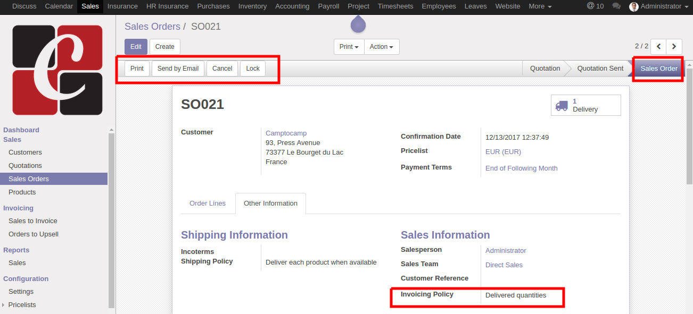Click Send by Email button
The image size is (693, 314).
[178, 69]
